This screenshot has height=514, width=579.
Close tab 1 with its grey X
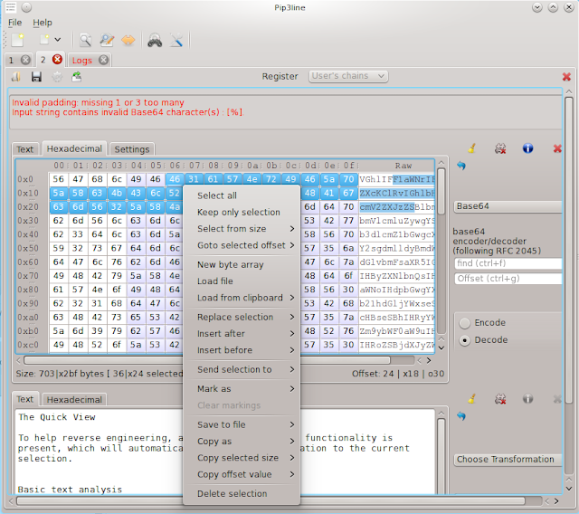[25, 60]
